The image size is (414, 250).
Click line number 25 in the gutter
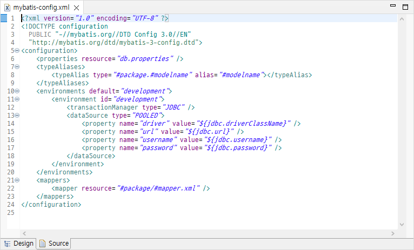point(11,213)
